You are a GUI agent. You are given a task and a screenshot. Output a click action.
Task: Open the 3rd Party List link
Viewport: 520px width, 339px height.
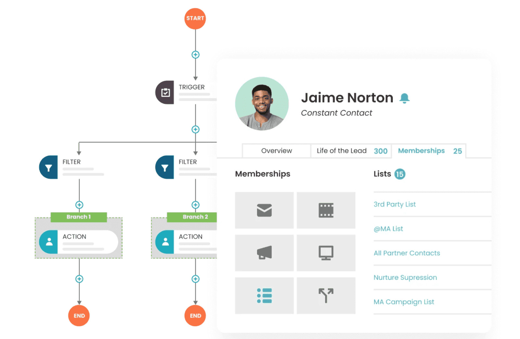tap(395, 204)
